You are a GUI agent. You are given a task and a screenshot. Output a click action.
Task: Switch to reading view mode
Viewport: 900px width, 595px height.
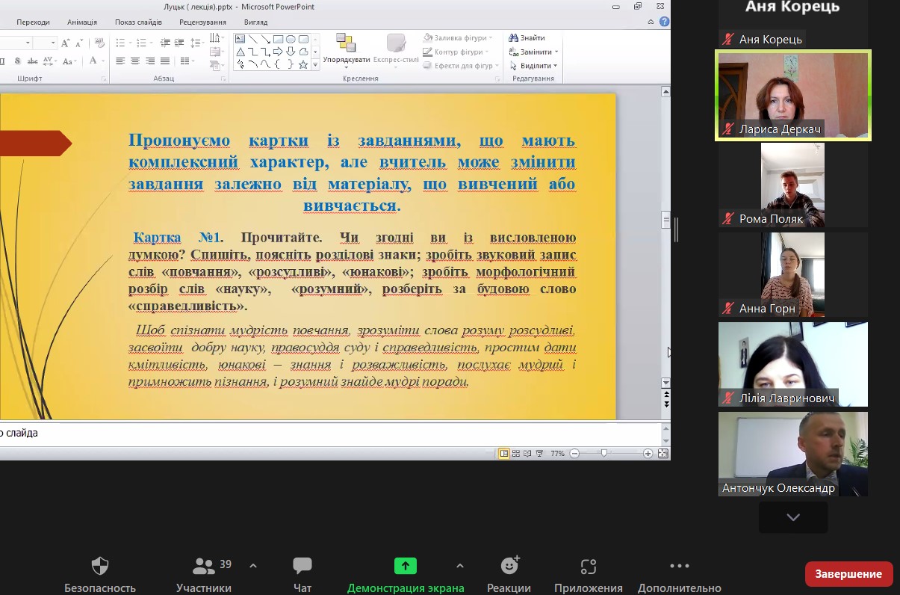(x=528, y=454)
